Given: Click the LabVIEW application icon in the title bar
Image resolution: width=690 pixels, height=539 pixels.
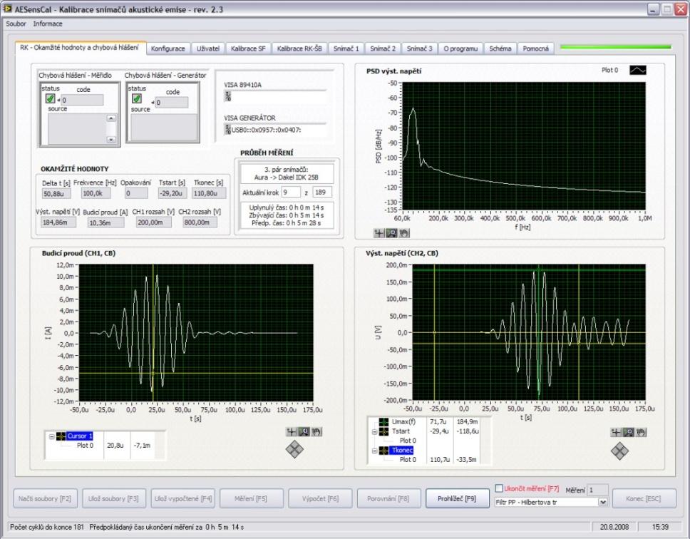Looking at the screenshot, I should 7,9.
